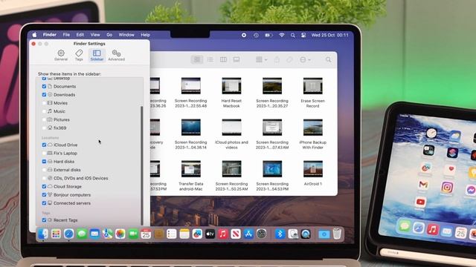Switch Finder window to list view

(210, 59)
